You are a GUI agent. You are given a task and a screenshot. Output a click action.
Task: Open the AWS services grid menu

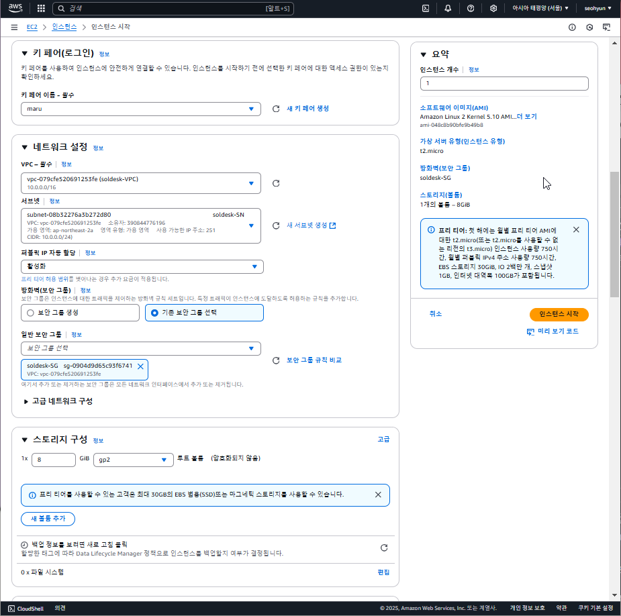tap(41, 8)
